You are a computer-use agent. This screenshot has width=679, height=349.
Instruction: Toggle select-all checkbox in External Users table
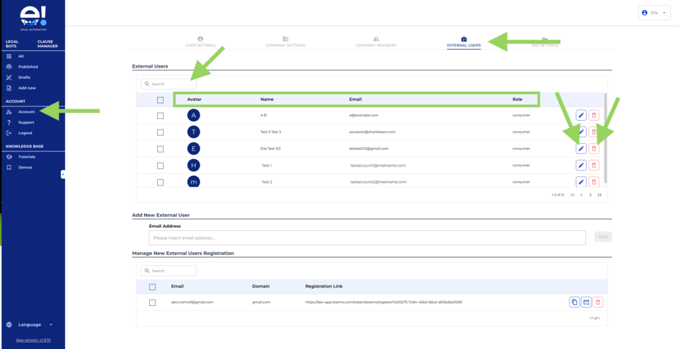pos(160,100)
